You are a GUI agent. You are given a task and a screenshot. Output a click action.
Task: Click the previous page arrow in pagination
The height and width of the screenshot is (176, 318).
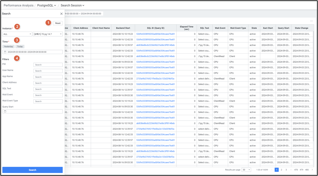point(271,170)
